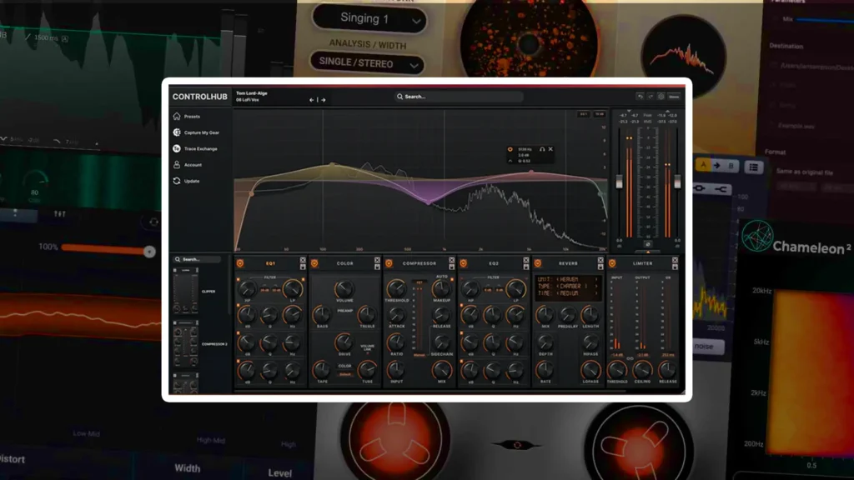854x480 pixels.
Task: Click the A compare button in background window
Action: click(703, 166)
